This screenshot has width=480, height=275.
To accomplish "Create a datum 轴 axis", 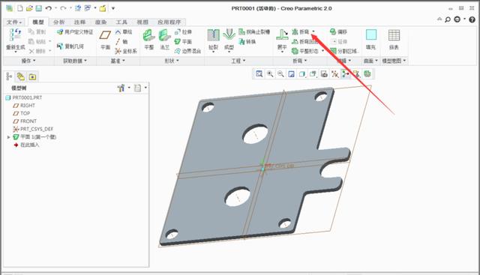I will [x=121, y=42].
